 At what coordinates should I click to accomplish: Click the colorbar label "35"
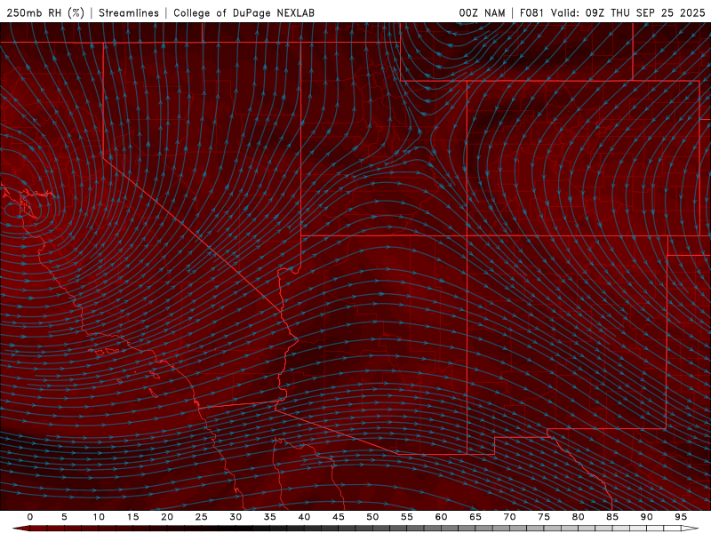click(270, 517)
